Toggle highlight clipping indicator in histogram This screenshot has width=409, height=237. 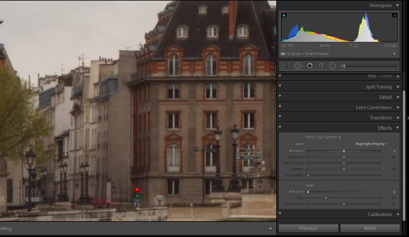tap(394, 15)
